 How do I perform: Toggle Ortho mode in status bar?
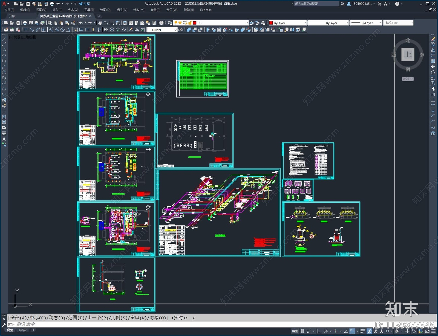(319, 331)
